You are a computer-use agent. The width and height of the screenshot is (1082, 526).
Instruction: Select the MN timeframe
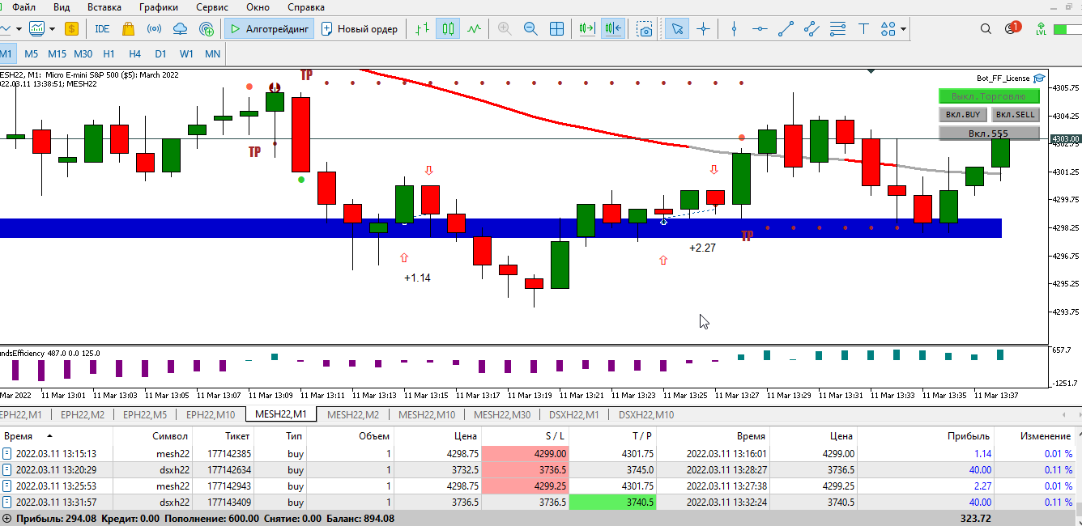point(212,54)
